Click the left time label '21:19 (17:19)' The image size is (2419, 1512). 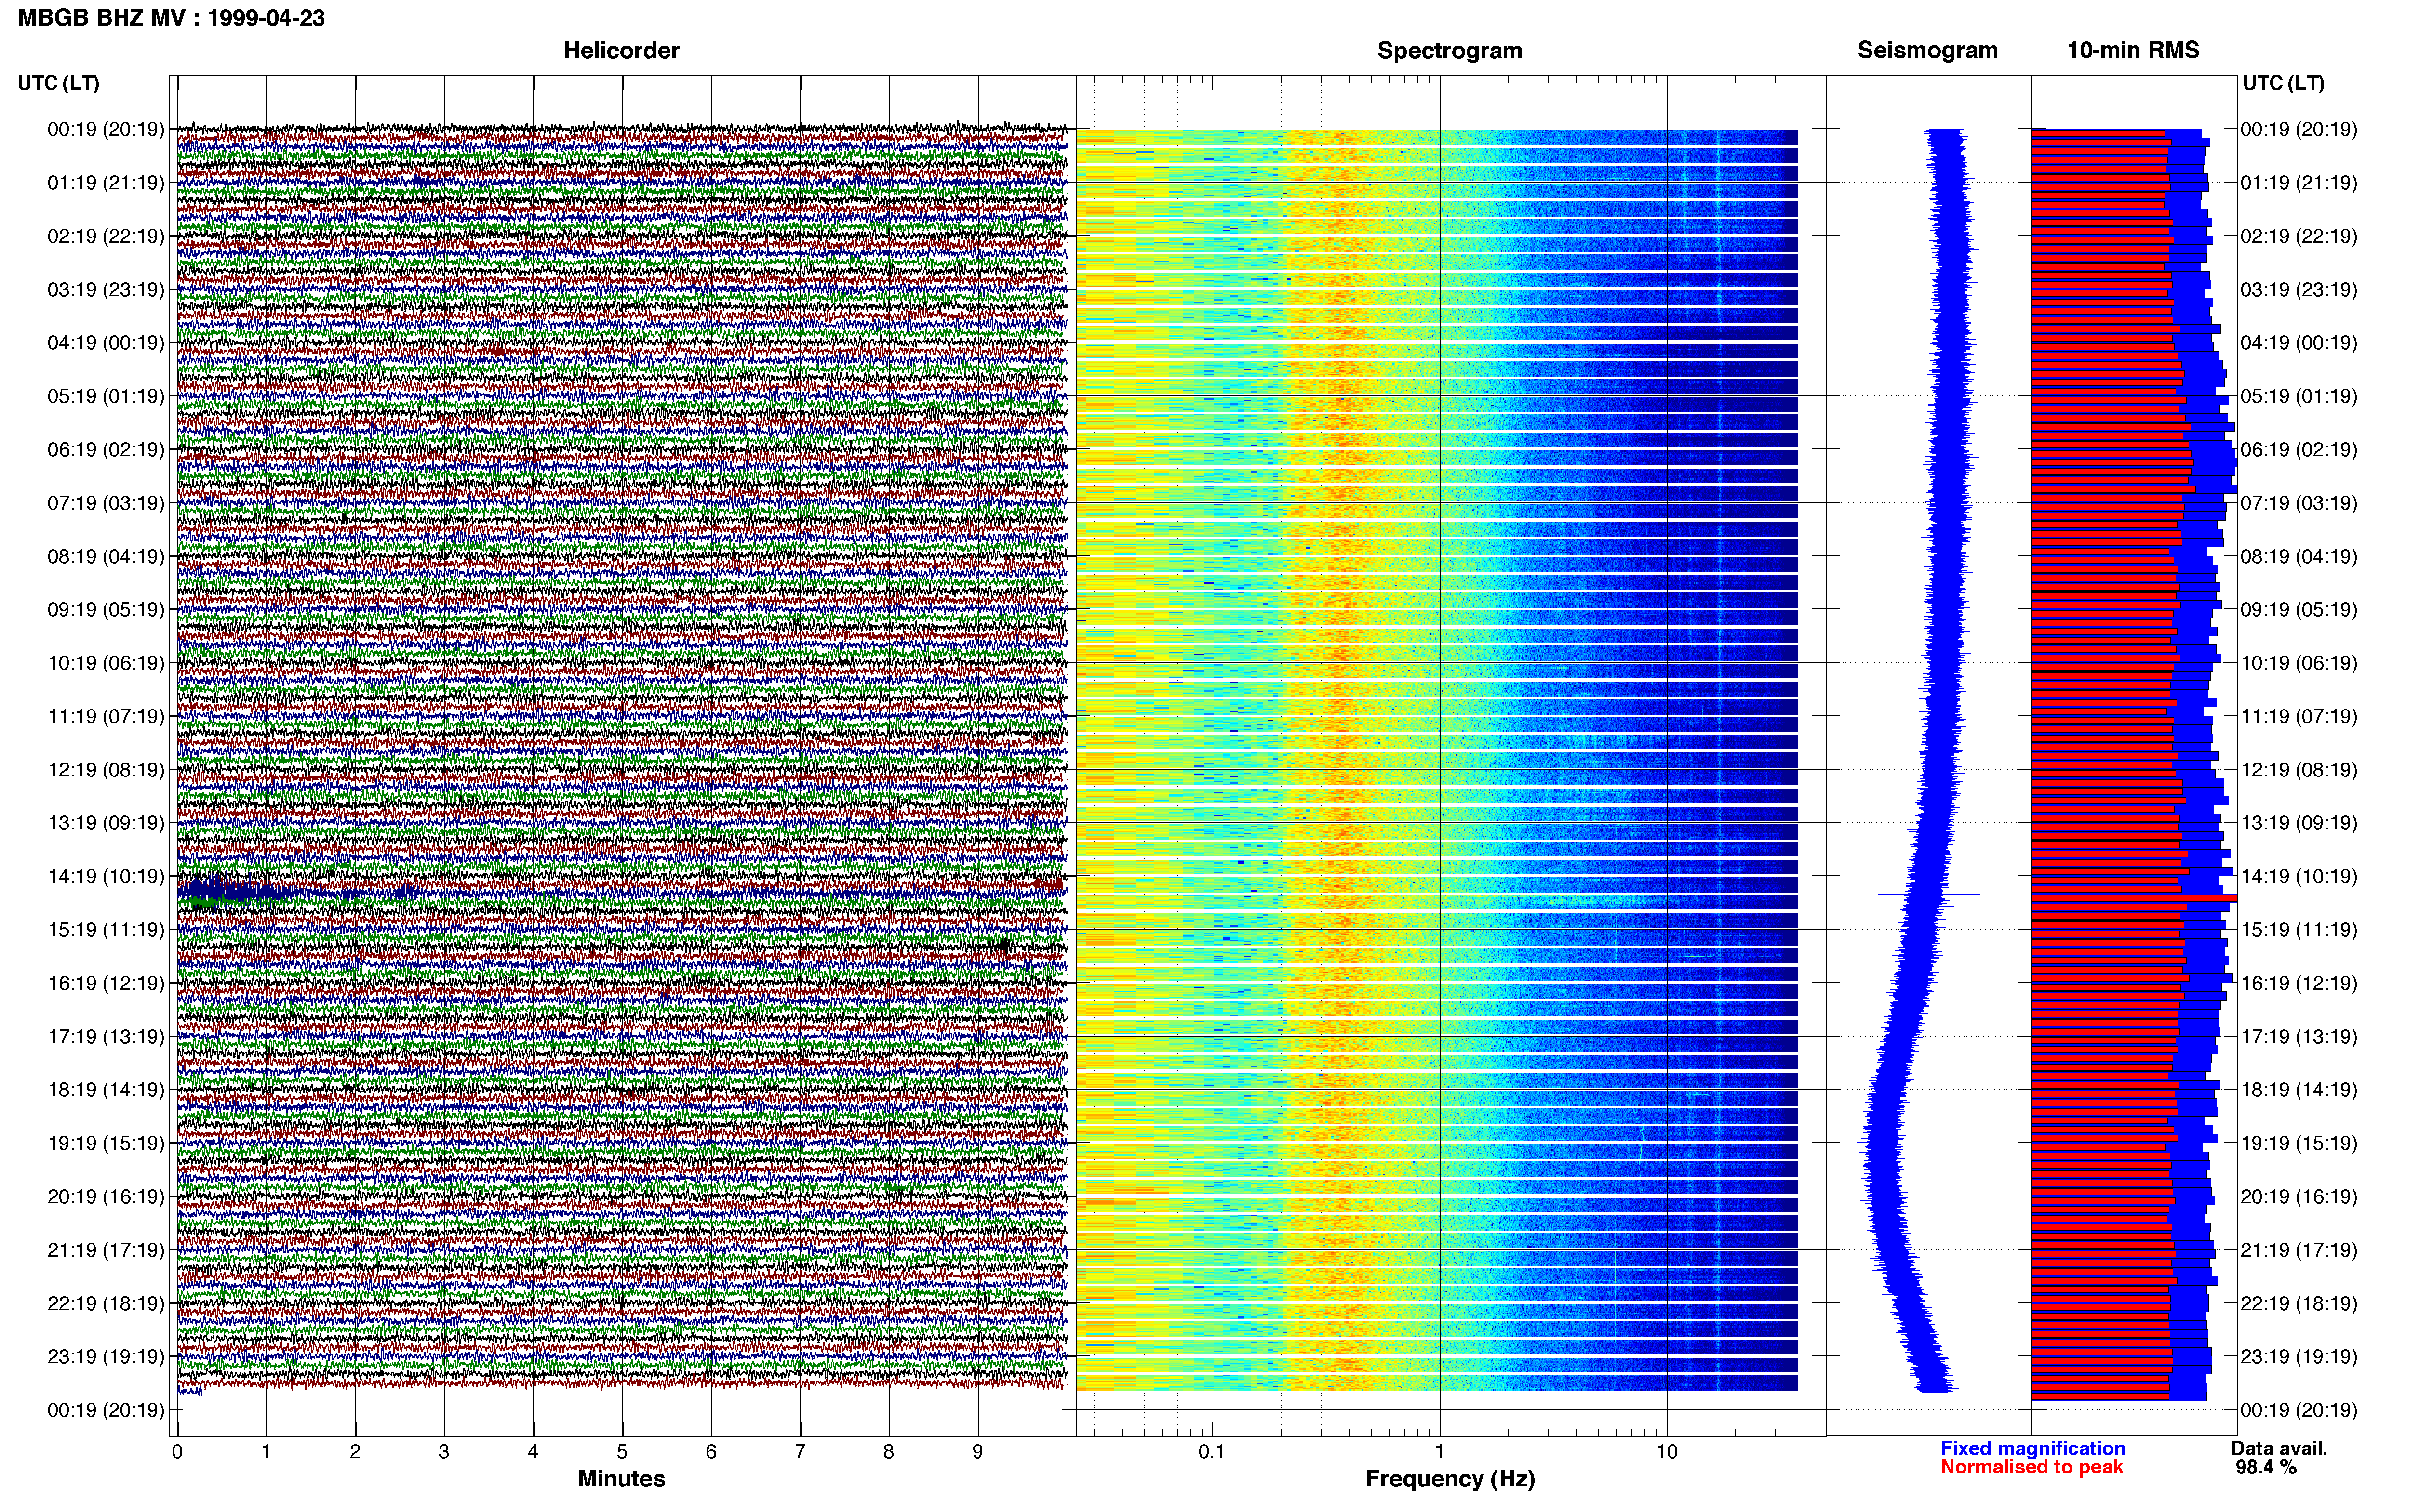pos(106,1250)
